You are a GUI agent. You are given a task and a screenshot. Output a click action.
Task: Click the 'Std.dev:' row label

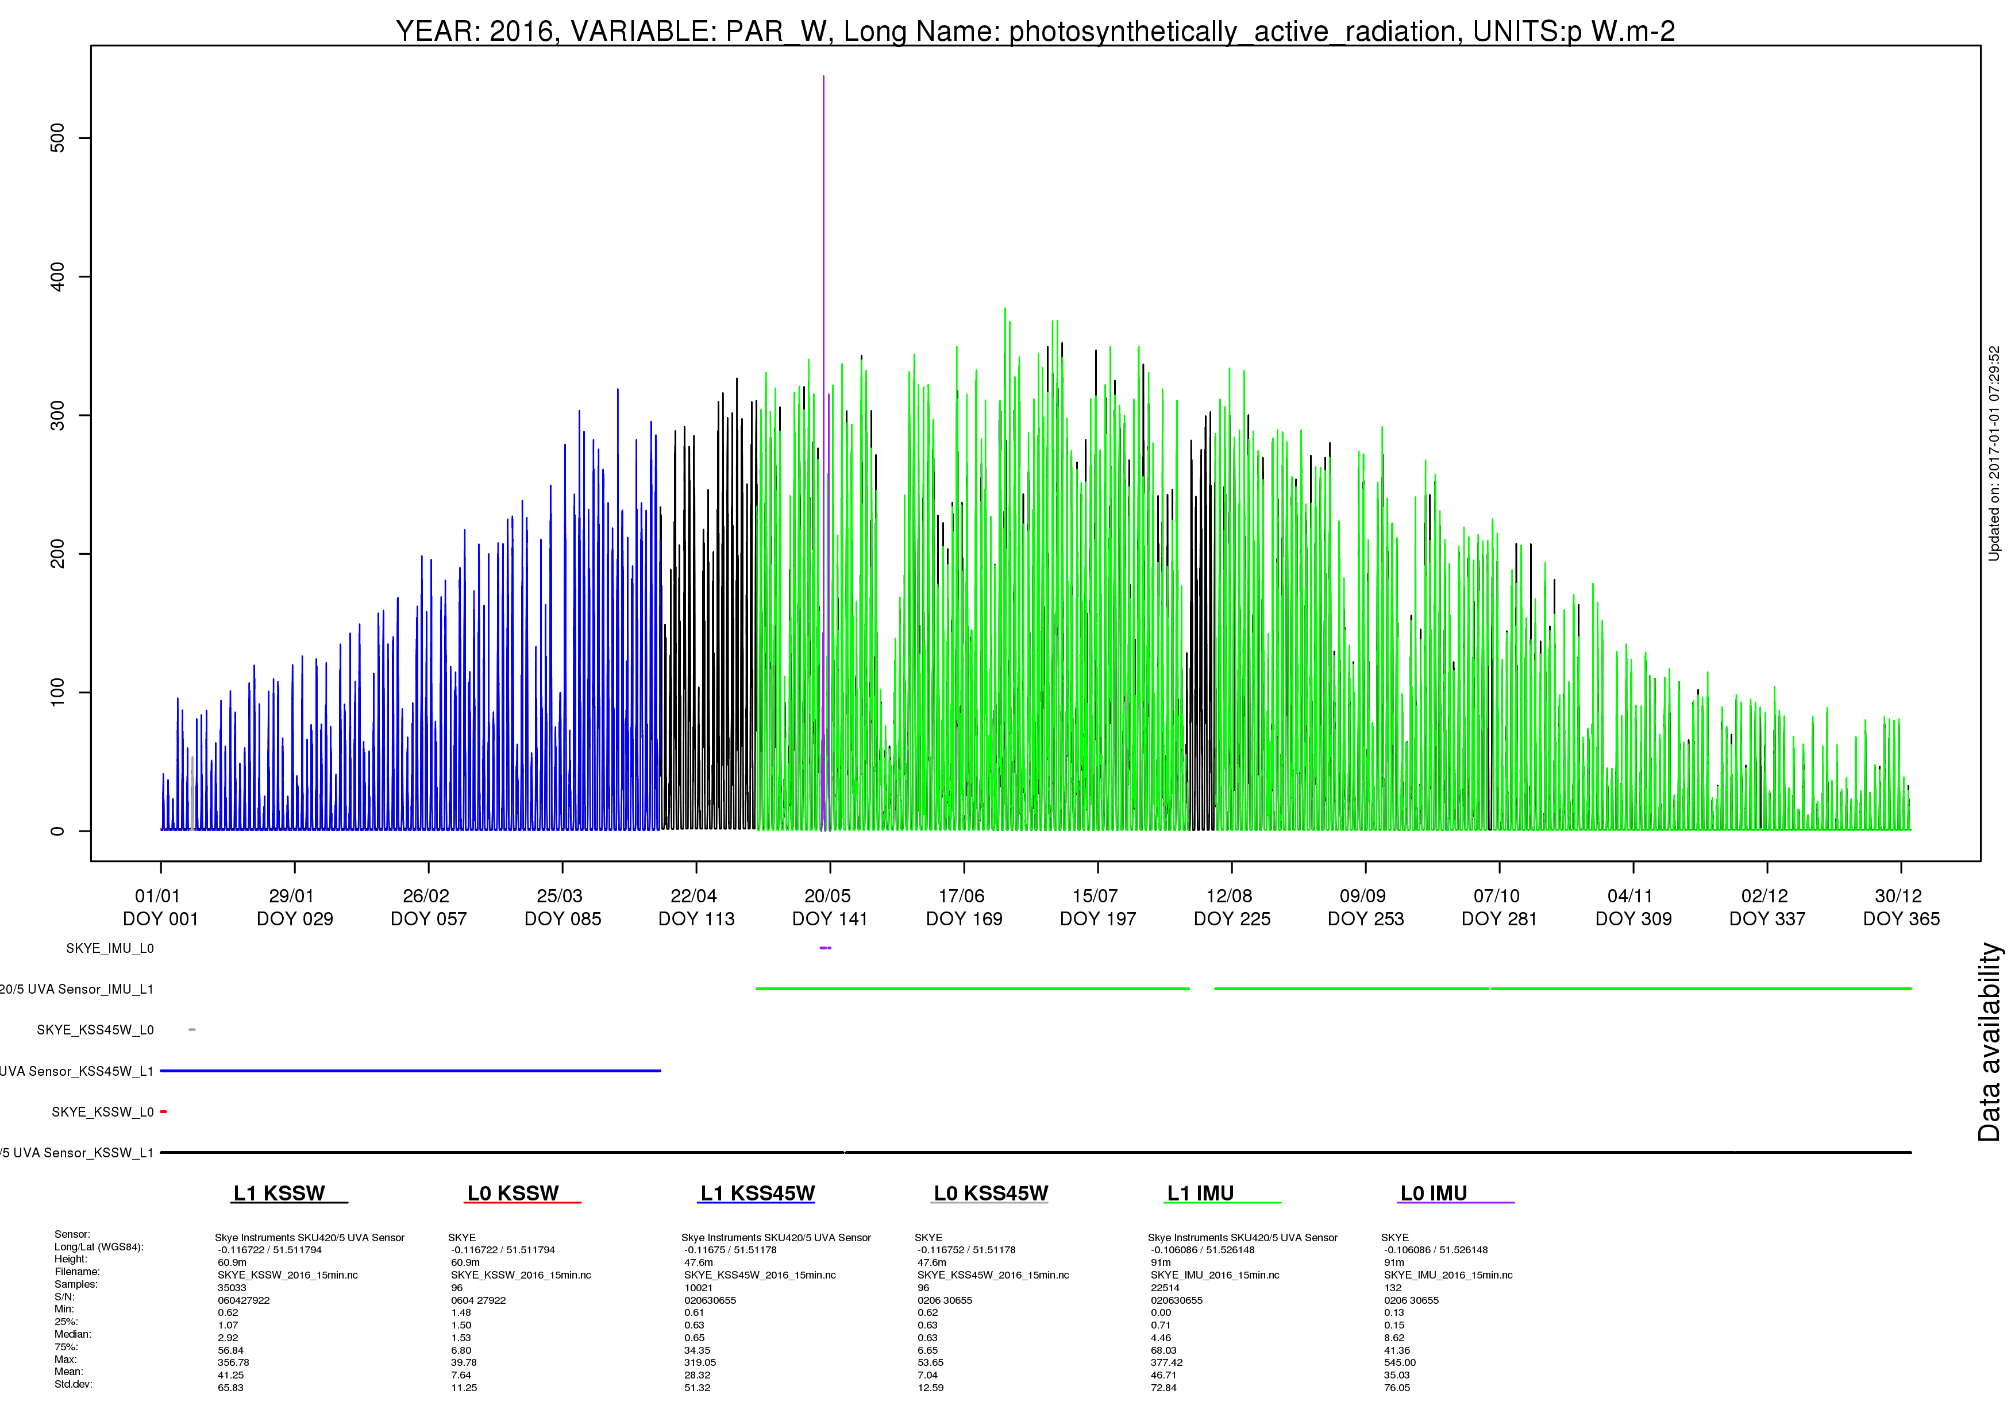[73, 1385]
